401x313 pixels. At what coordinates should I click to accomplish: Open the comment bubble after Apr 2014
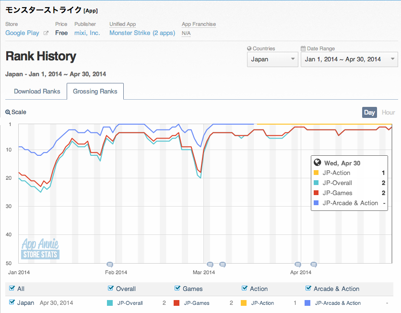pos(314,264)
